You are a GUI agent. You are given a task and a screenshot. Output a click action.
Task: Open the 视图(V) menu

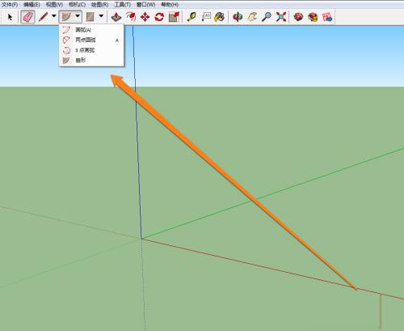pos(54,5)
